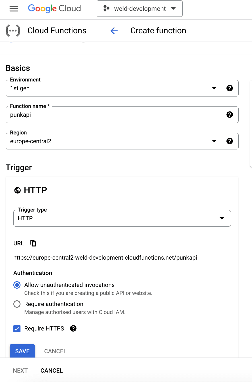Click the Google Cloud logo
The width and height of the screenshot is (252, 382).
(54, 9)
